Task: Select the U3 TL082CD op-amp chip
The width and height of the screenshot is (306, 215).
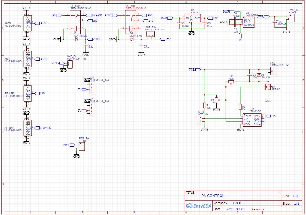Action: [x=252, y=120]
